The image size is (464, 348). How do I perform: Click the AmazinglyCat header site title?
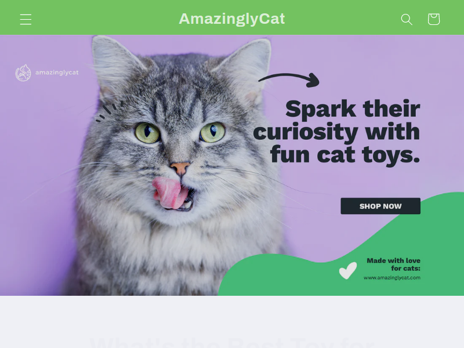tap(231, 19)
